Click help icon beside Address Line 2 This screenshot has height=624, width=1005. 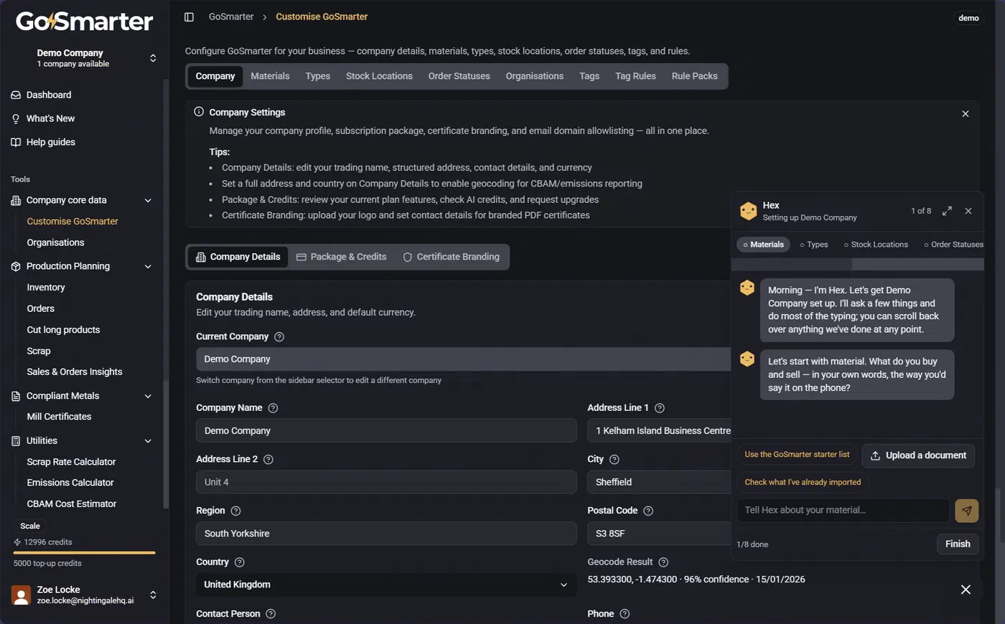pyautogui.click(x=268, y=459)
